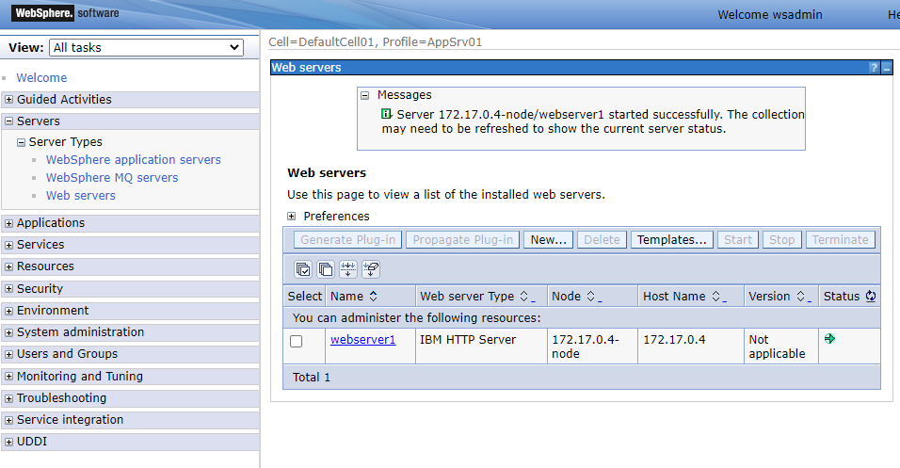Click the Propagate Plug-in button

[462, 239]
